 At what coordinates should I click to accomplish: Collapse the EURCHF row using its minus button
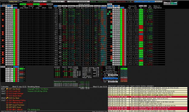point(6,30)
